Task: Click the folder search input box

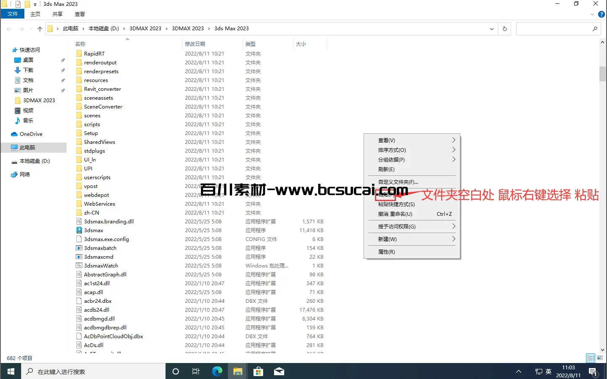Action: (553, 29)
